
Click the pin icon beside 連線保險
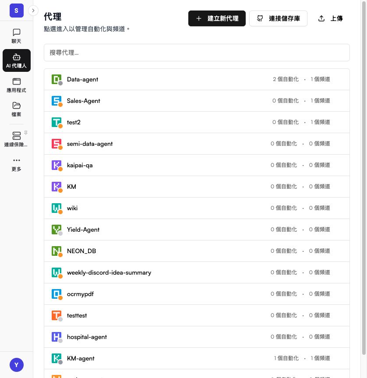[x=26, y=133]
